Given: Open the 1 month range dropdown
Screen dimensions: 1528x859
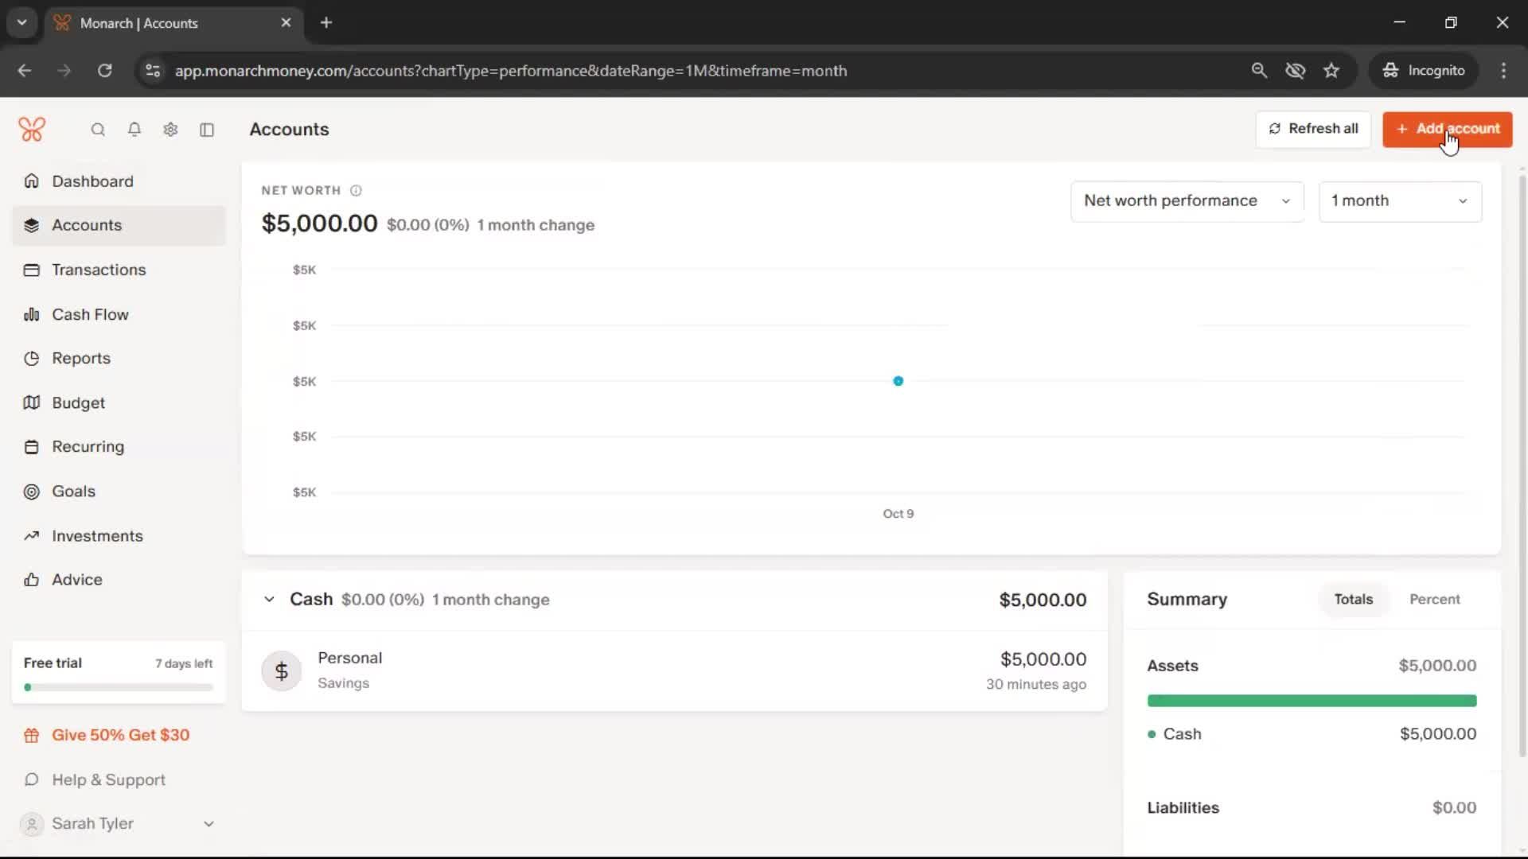Looking at the screenshot, I should coord(1399,201).
